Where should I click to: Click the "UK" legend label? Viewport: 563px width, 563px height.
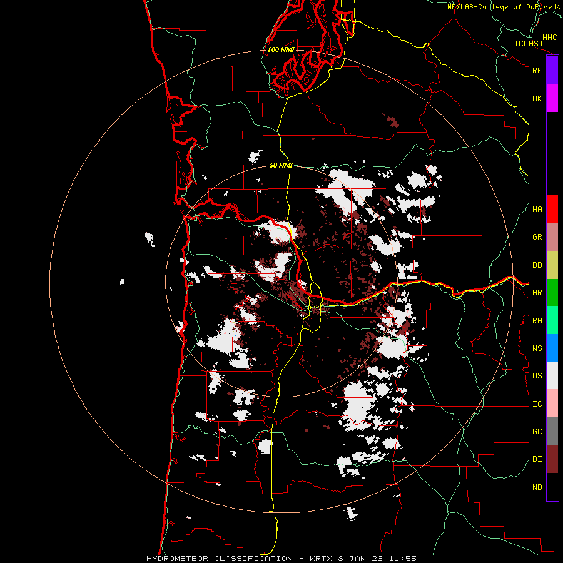[537, 98]
